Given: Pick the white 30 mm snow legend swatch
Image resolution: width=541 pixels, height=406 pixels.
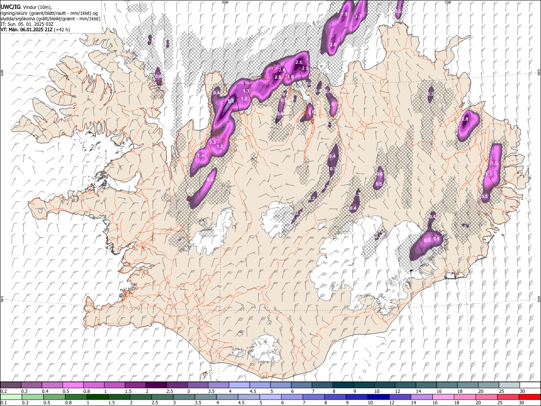Looking at the screenshot, I should (530, 385).
